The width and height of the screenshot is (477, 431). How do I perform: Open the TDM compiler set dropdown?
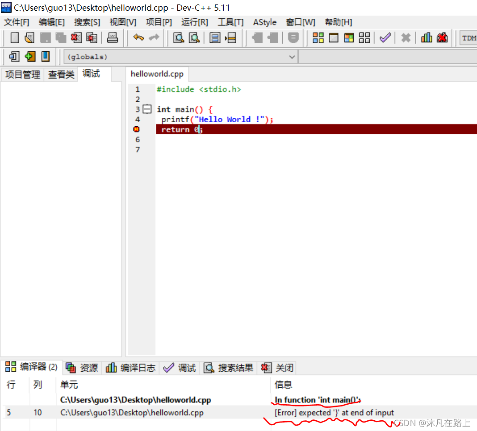tap(468, 38)
